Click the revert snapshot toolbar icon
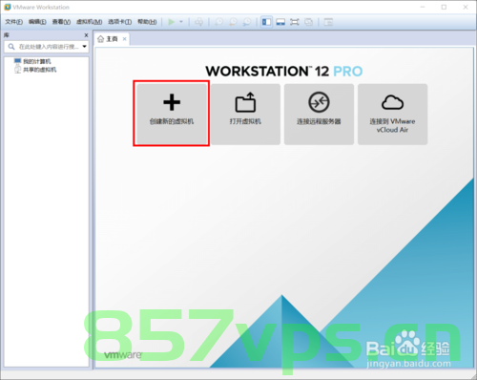Image resolution: width=477 pixels, height=380 pixels. pos(233,22)
